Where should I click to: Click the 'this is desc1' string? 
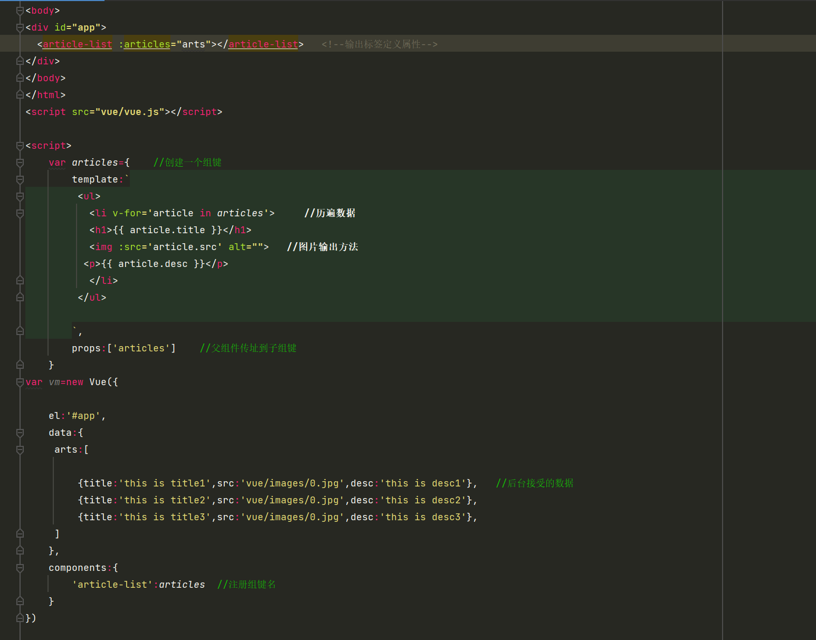point(423,483)
